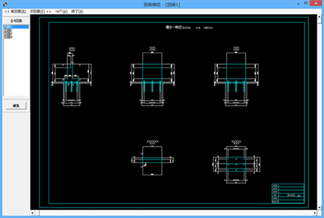Advance with 次図面(F) >> menu item
Image resolution: width=324 pixels, height=218 pixels.
41,11
